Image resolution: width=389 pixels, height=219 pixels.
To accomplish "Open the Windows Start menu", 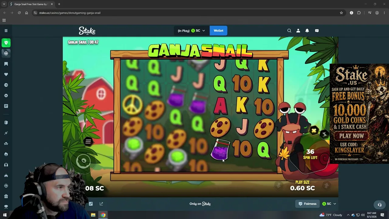I will point(5,215).
